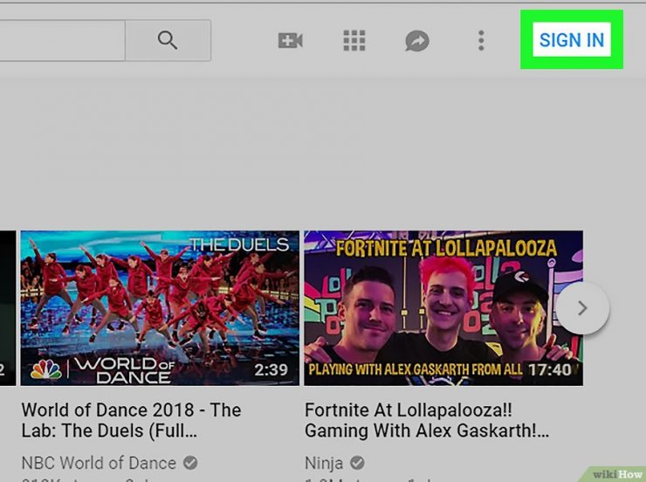The width and height of the screenshot is (646, 482).
Task: Open the messages share bubble icon
Action: [x=417, y=41]
